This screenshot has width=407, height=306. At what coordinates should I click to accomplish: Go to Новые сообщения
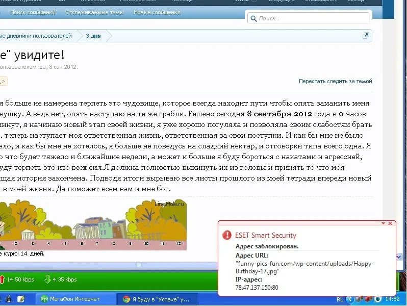pos(157,12)
